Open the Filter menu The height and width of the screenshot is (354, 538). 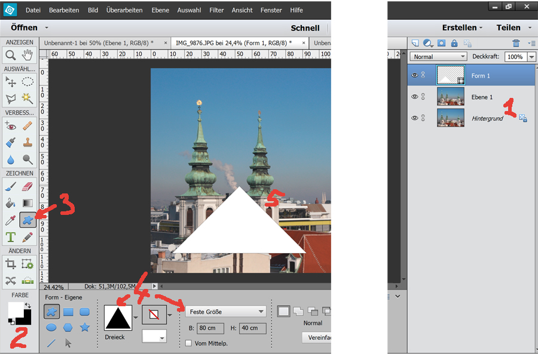click(216, 10)
